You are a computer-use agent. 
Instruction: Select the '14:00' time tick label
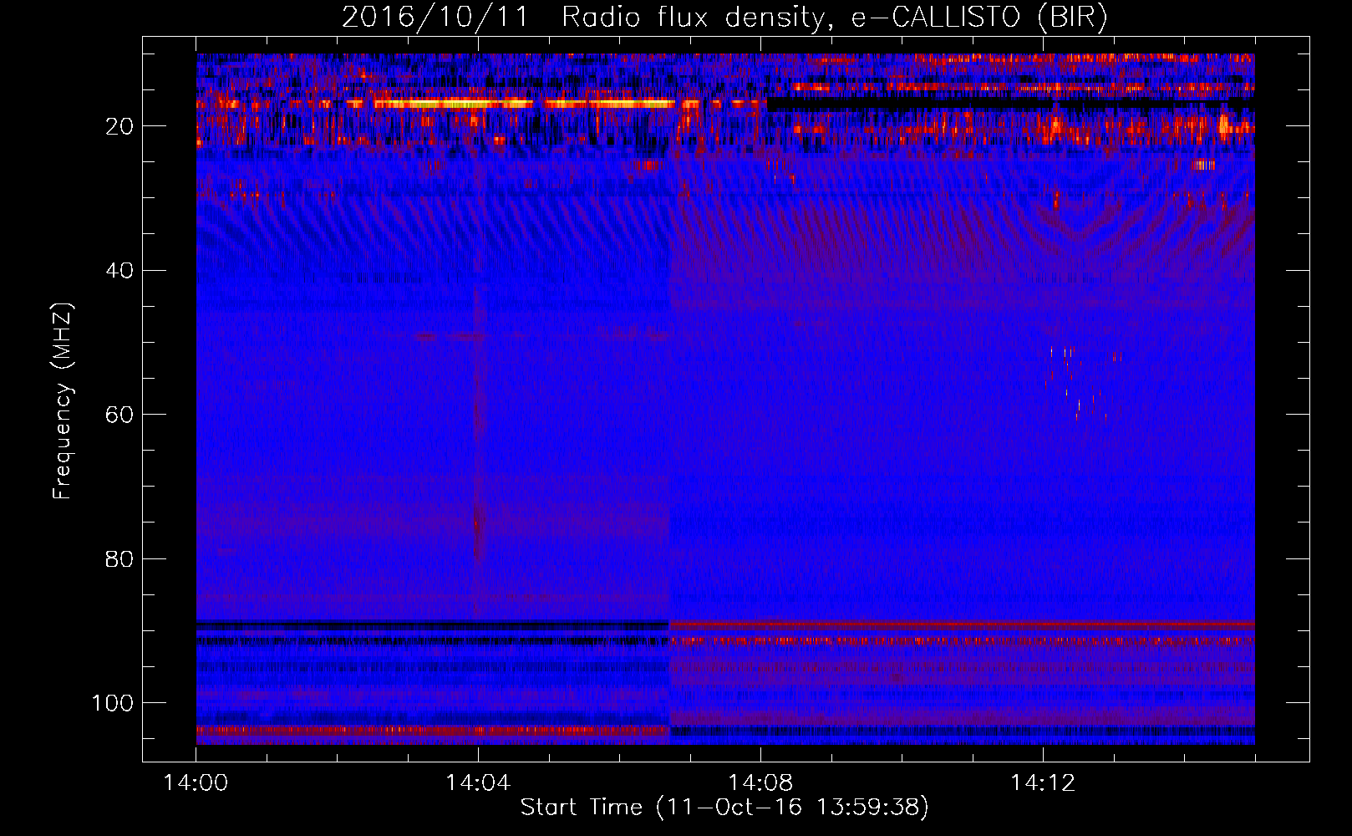(196, 783)
